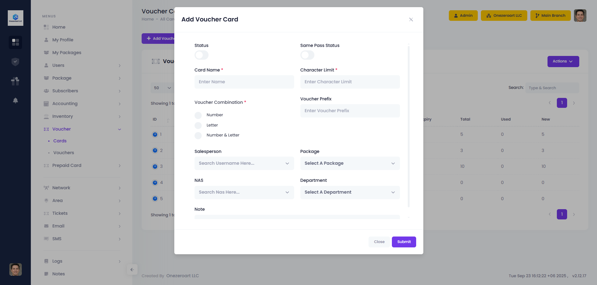597x285 pixels.
Task: Close the Add Voucher Card dialog with X
Action: tap(411, 20)
